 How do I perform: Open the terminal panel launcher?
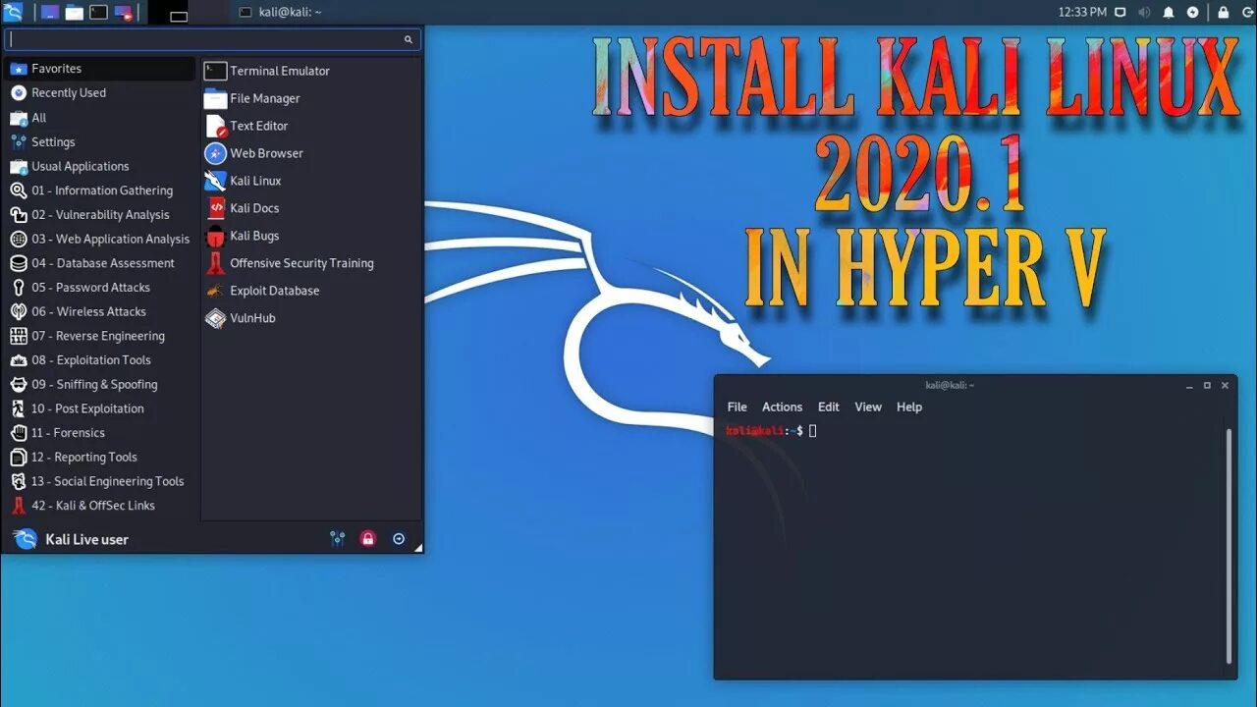pyautogui.click(x=99, y=13)
